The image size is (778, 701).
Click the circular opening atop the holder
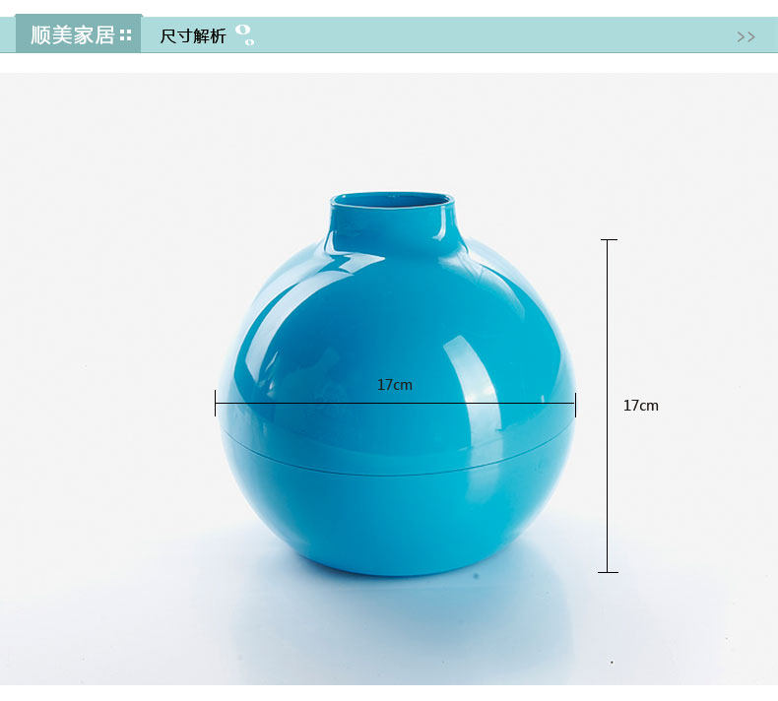pyautogui.click(x=393, y=201)
